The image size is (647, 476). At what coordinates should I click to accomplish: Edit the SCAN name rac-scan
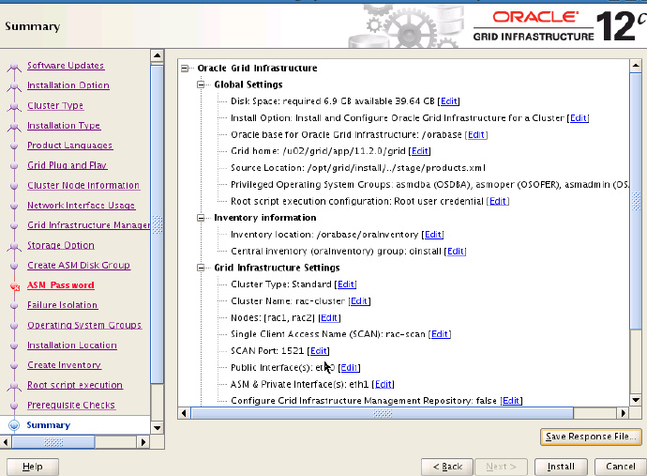tap(440, 334)
